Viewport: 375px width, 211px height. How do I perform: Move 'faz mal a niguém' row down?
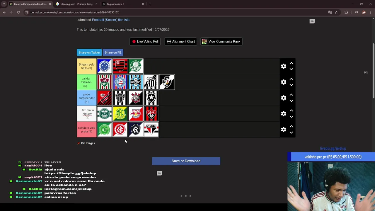point(291,117)
